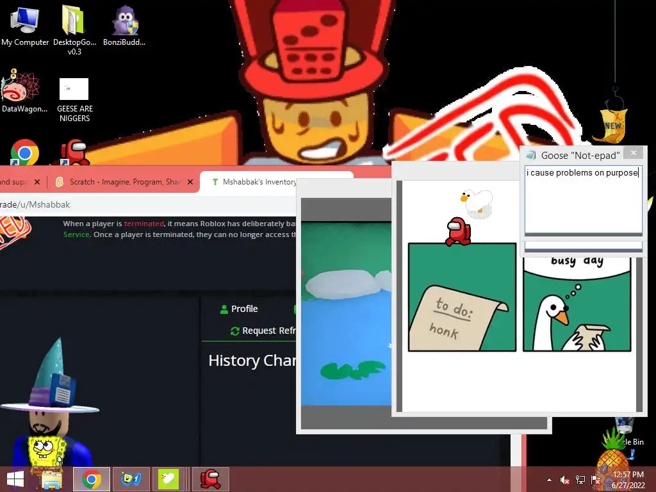Click the 'History Chart' heading text
Viewport: 656px width, 492px height.
click(252, 361)
